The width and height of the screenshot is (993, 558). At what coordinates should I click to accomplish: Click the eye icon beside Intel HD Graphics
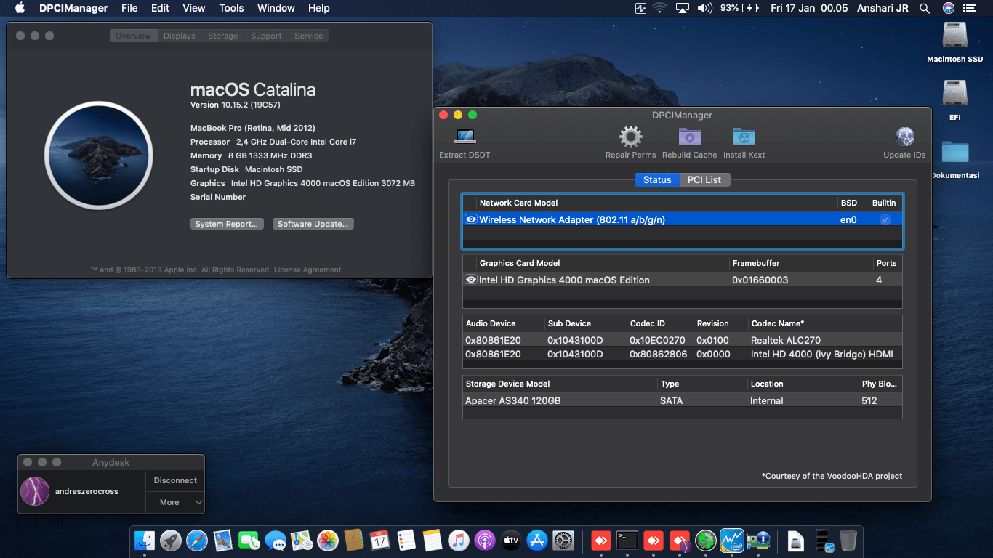click(471, 280)
